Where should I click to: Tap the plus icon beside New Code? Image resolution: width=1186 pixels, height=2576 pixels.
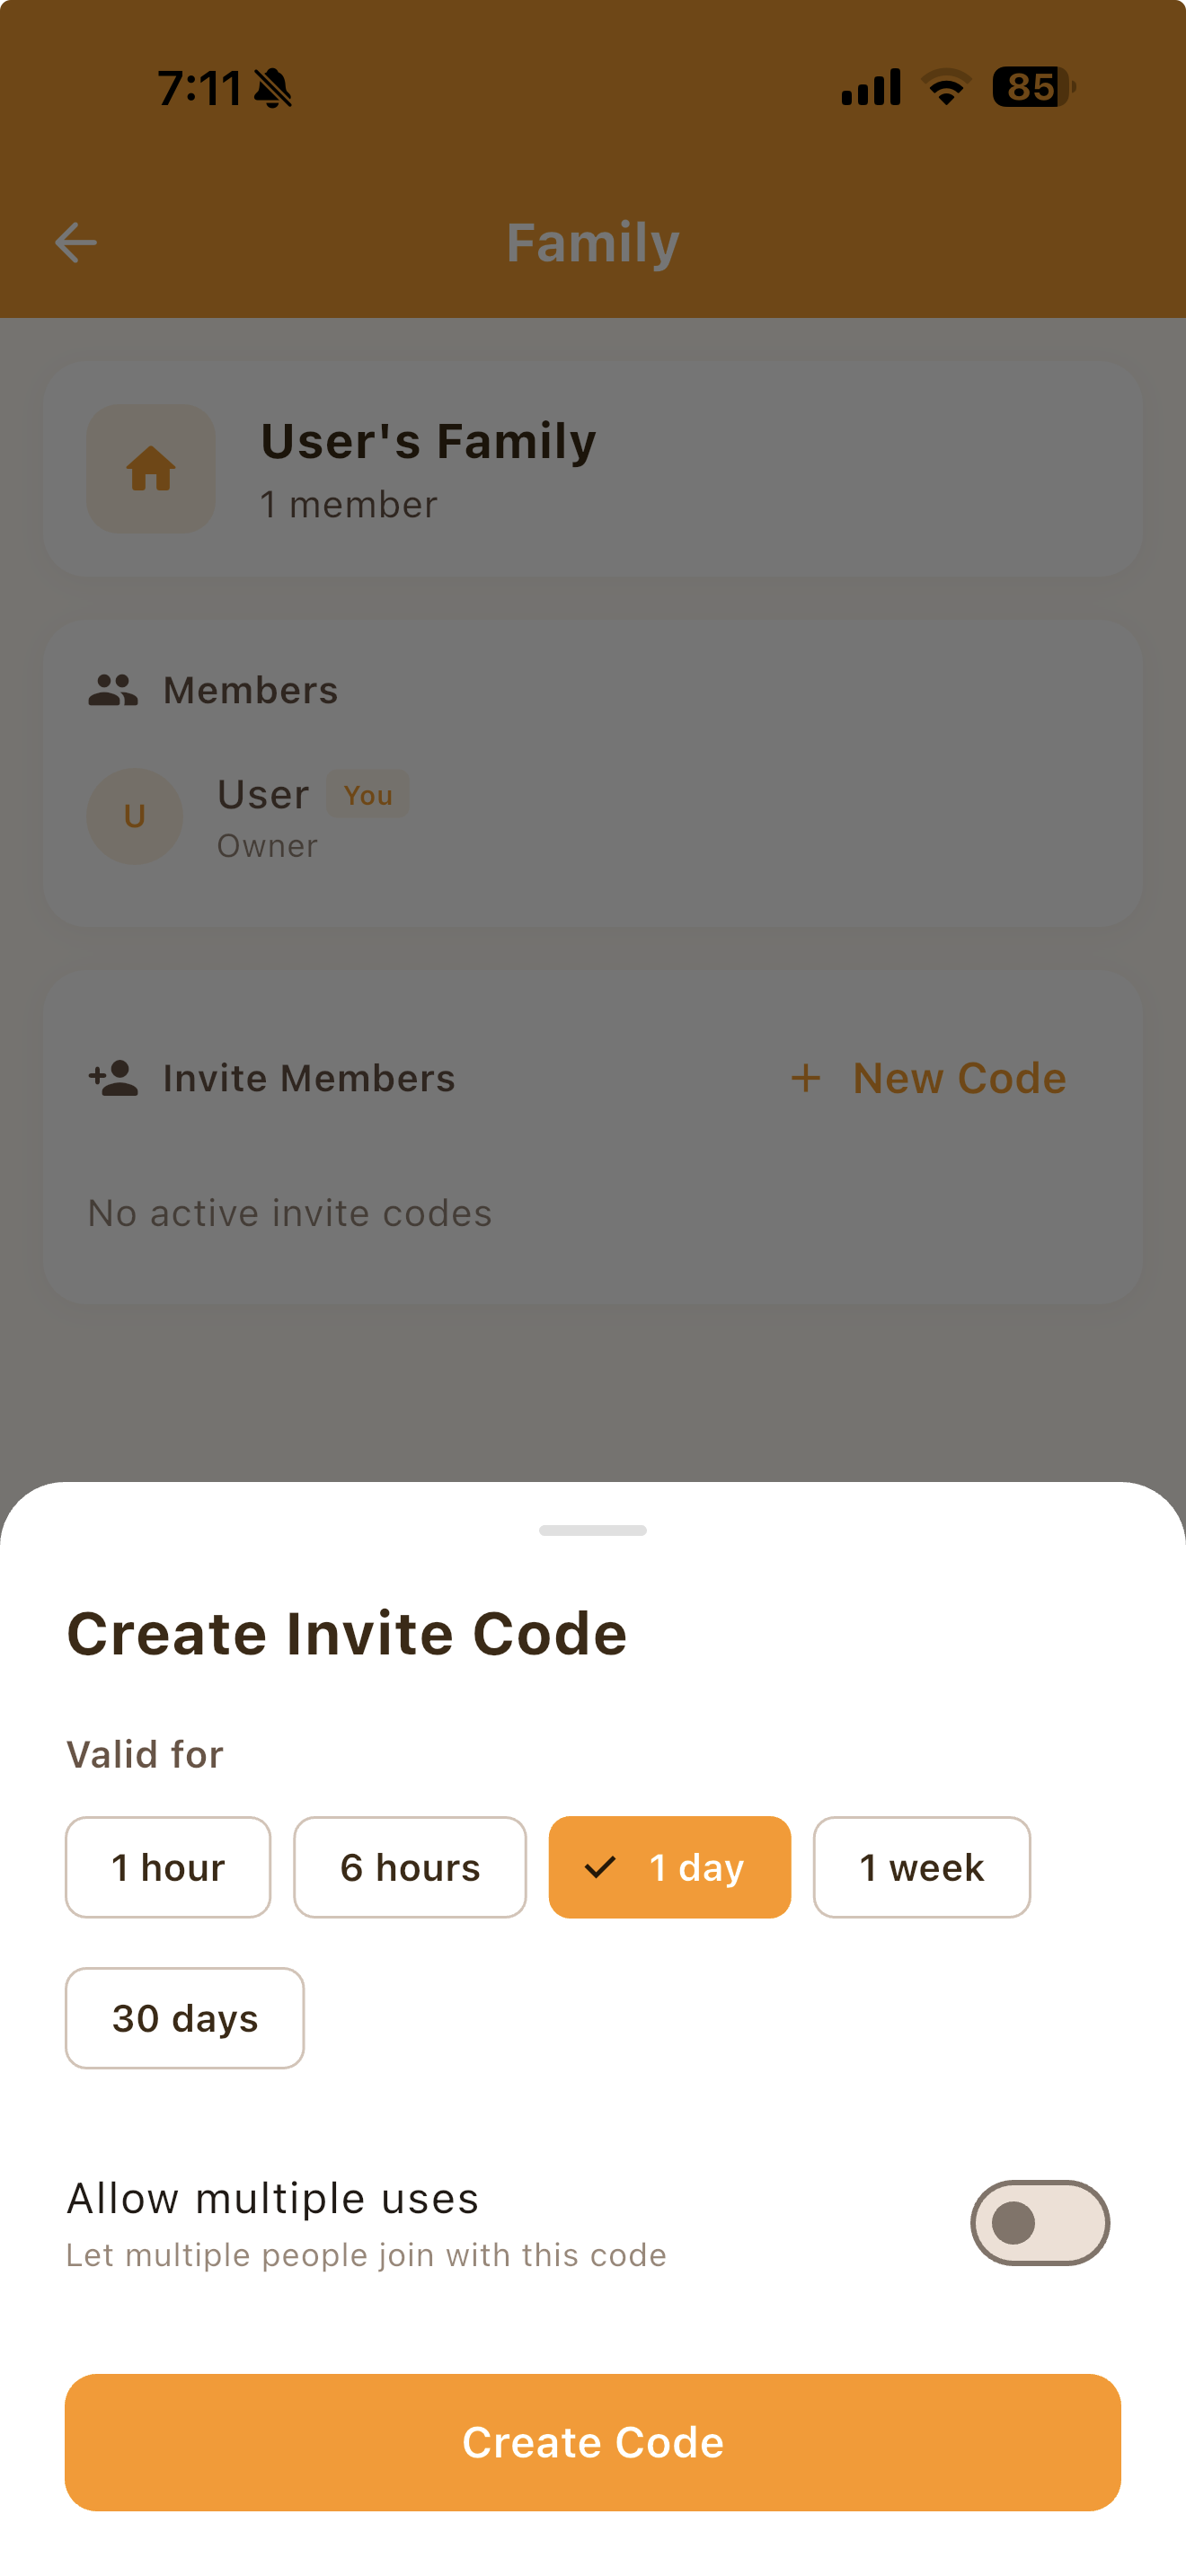pyautogui.click(x=806, y=1078)
